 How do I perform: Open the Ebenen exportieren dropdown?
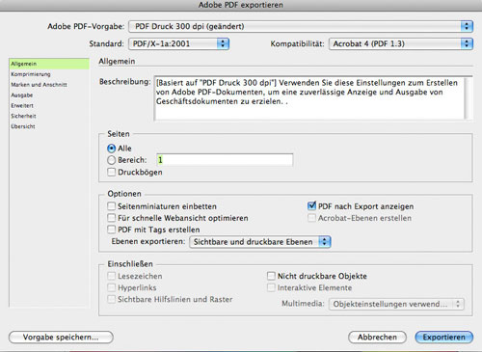click(260, 242)
